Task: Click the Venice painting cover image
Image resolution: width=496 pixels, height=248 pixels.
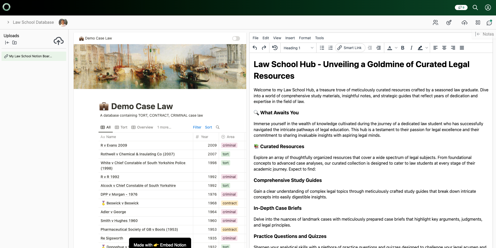Action: coord(160,67)
